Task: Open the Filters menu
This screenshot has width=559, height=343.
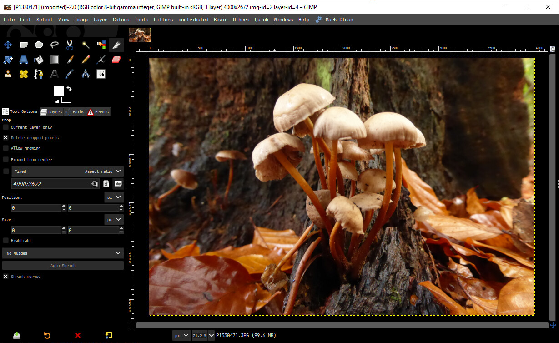Action: click(163, 20)
